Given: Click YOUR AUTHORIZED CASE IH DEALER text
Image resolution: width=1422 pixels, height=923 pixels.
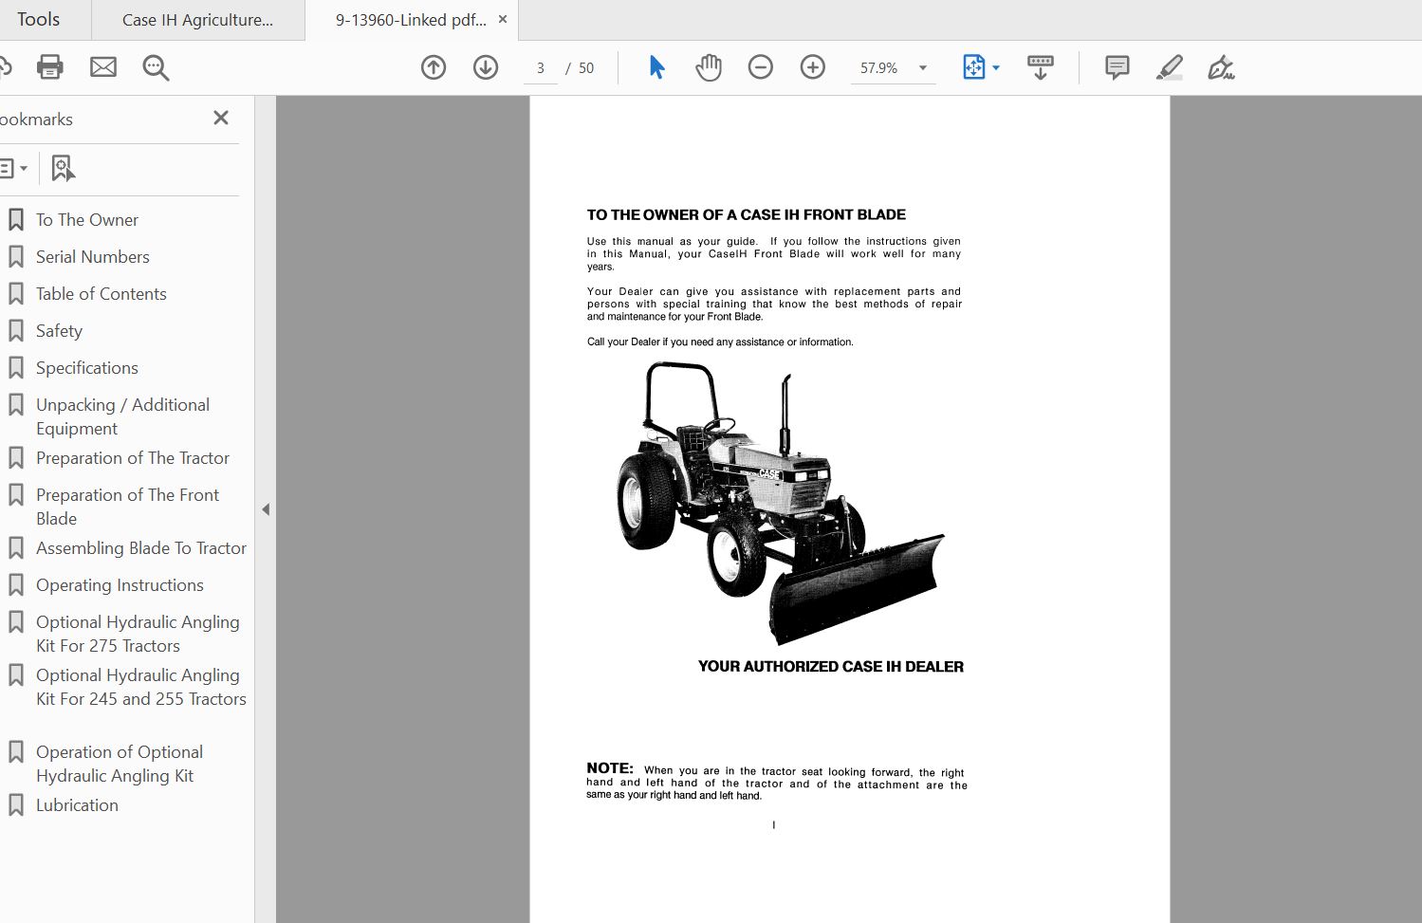Looking at the screenshot, I should (831, 667).
